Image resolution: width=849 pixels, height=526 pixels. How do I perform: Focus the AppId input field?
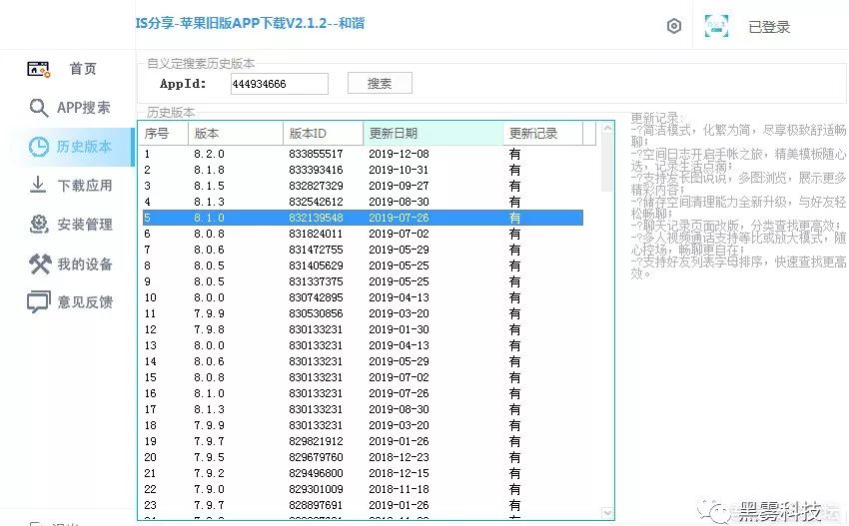(x=280, y=84)
